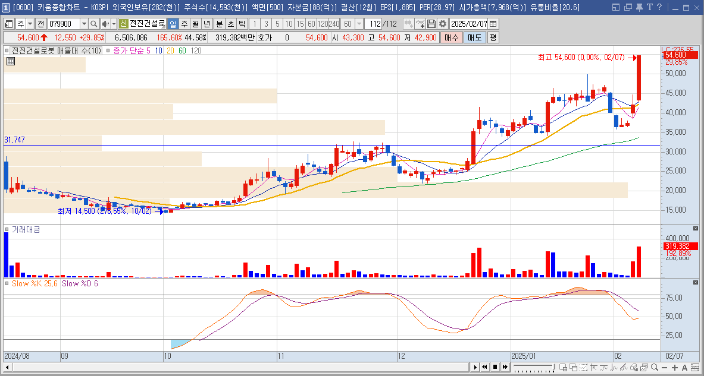The image size is (704, 376).
Task: Click the trend line drawing icon at bottom
Action: click(624, 368)
